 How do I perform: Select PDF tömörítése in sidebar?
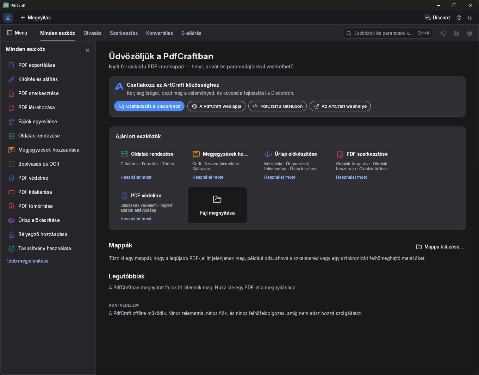point(48,206)
